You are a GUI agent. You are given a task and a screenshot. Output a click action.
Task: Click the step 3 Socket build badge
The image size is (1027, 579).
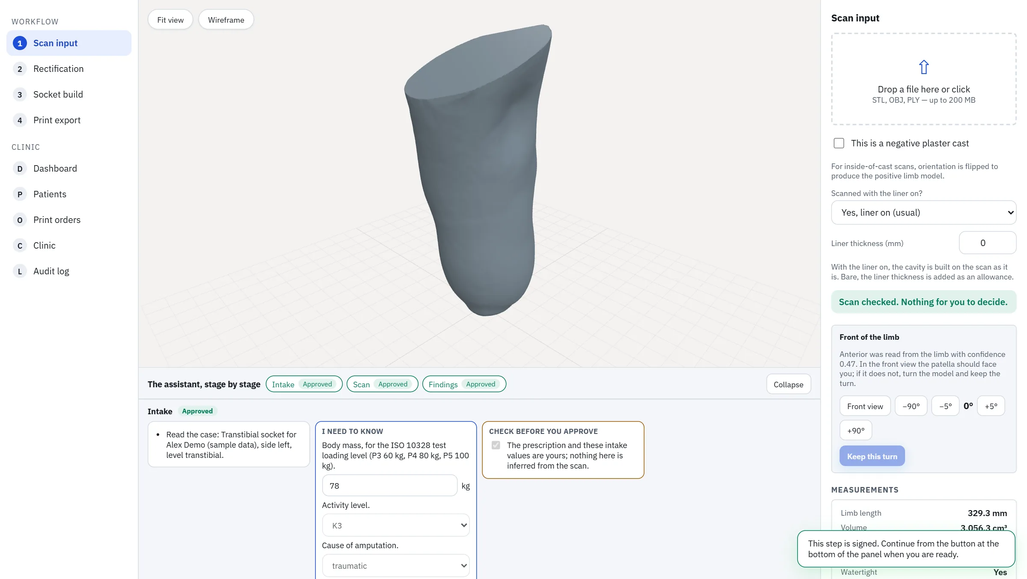(20, 95)
